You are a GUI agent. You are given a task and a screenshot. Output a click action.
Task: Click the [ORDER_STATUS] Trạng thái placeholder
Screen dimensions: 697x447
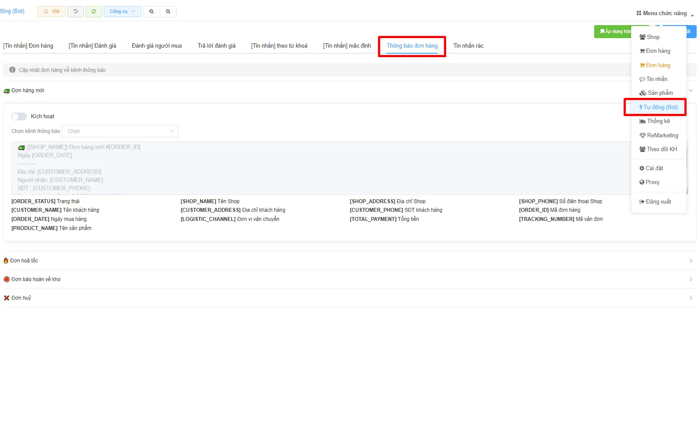click(x=46, y=201)
